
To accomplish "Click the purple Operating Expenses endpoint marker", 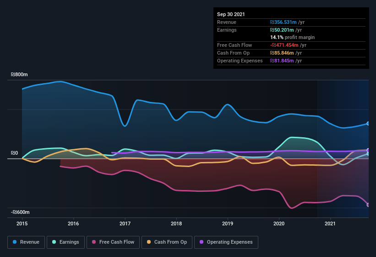I will [x=368, y=151].
